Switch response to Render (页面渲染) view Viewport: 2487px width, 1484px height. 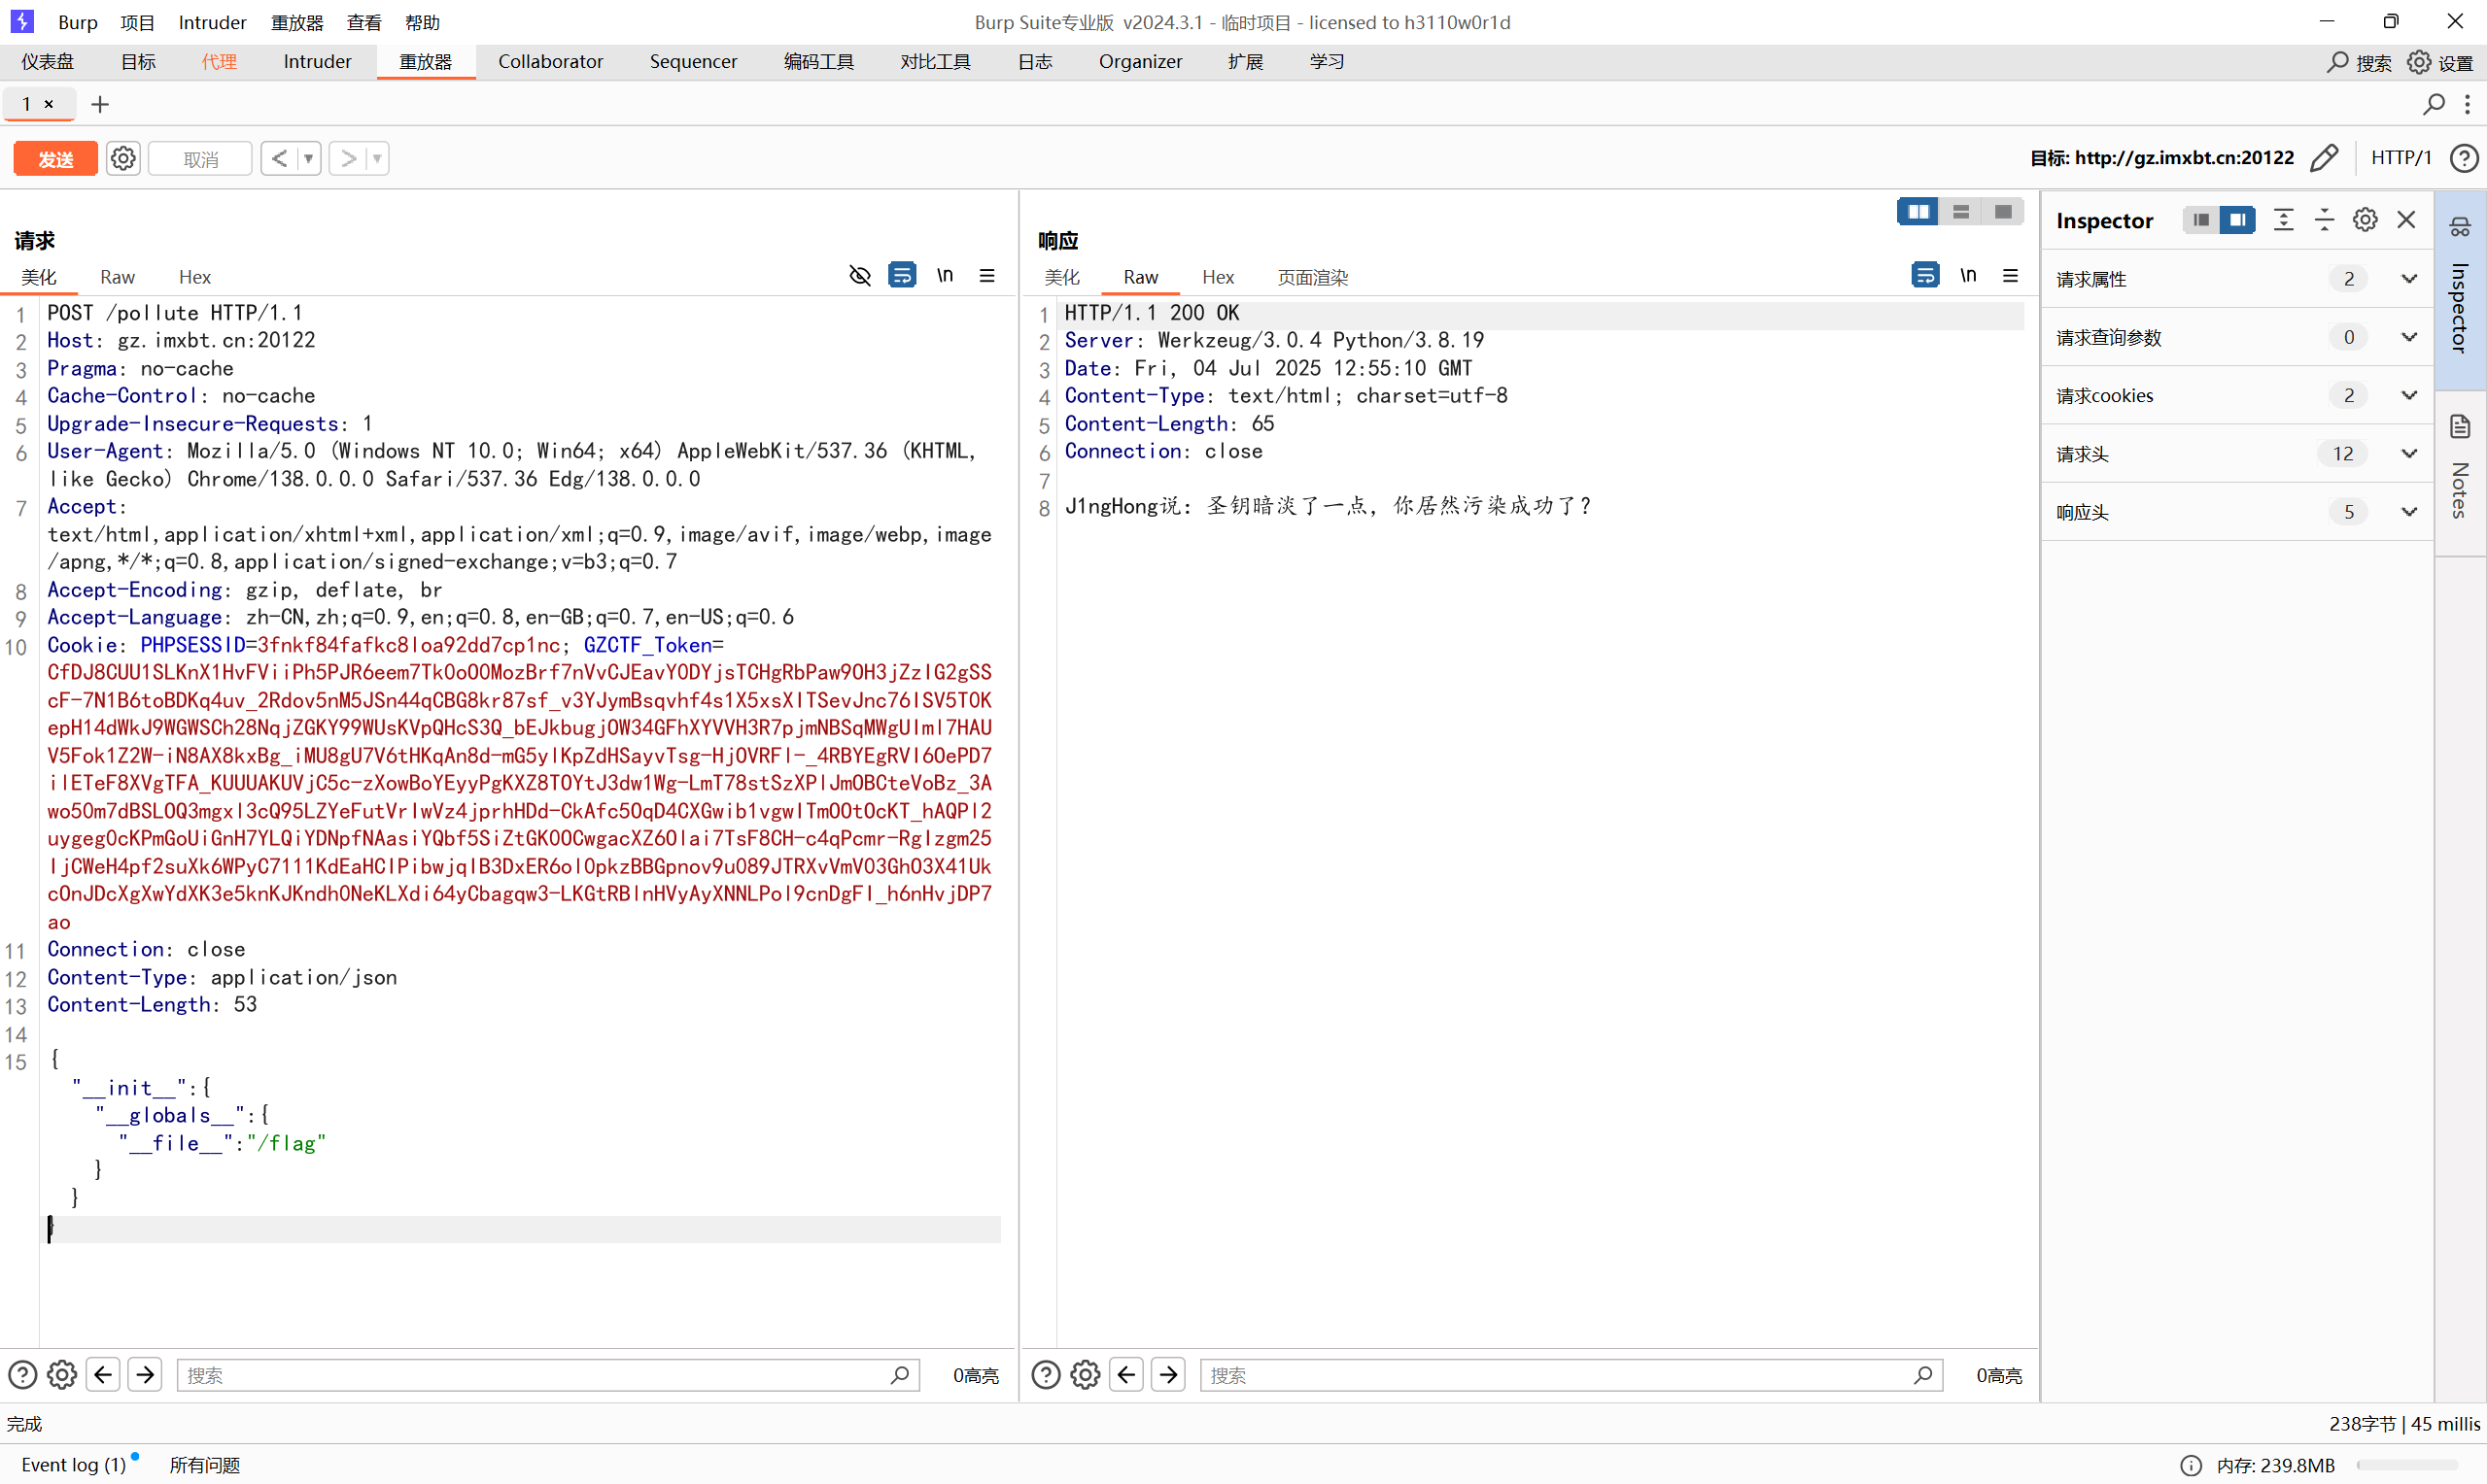click(1313, 277)
